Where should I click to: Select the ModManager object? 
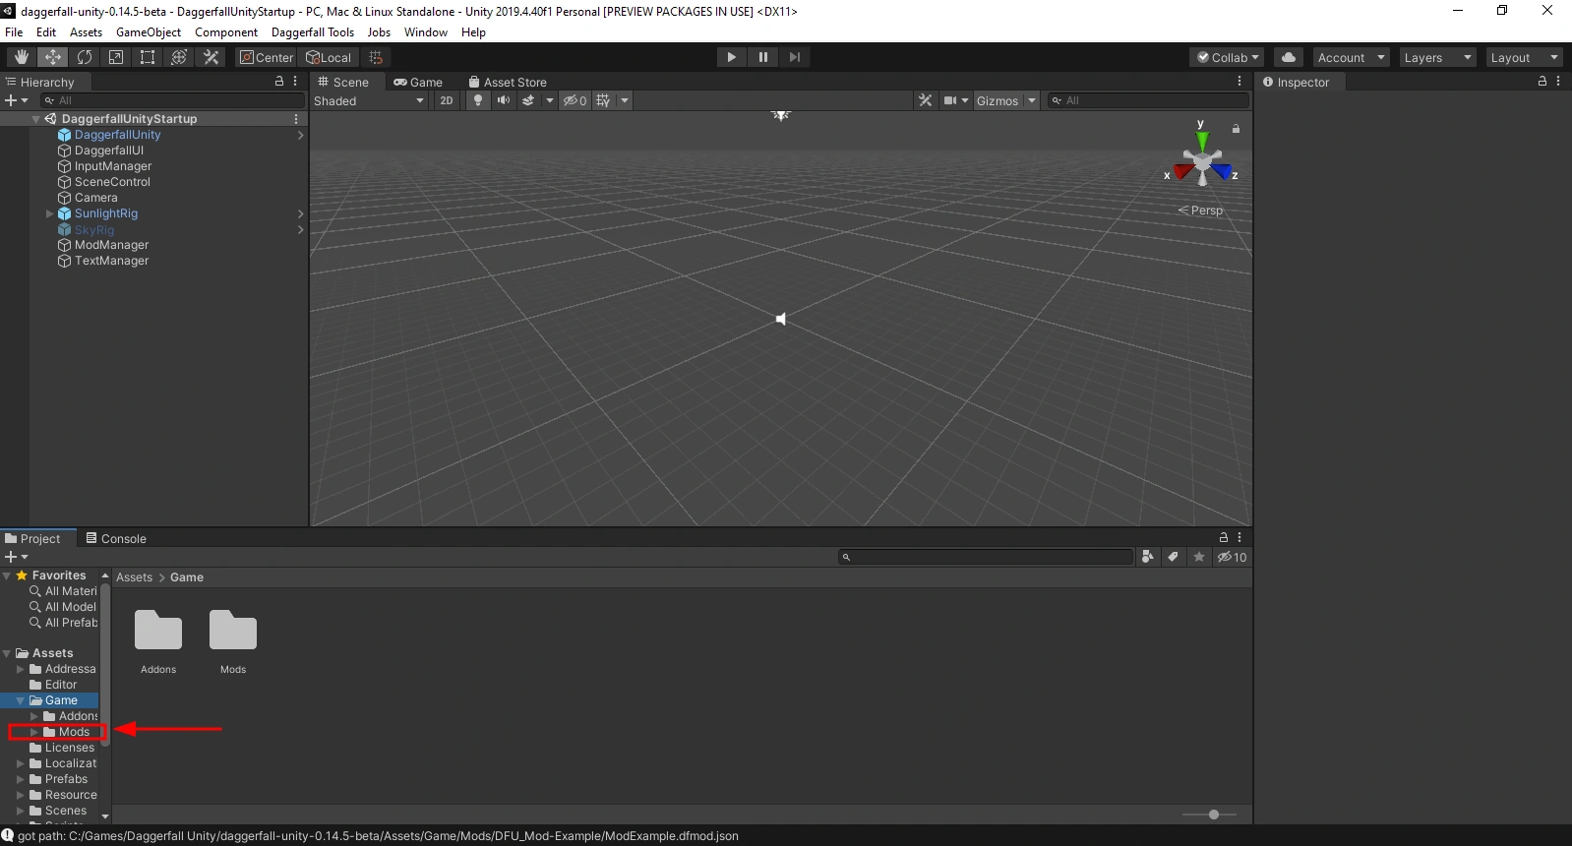coord(111,245)
